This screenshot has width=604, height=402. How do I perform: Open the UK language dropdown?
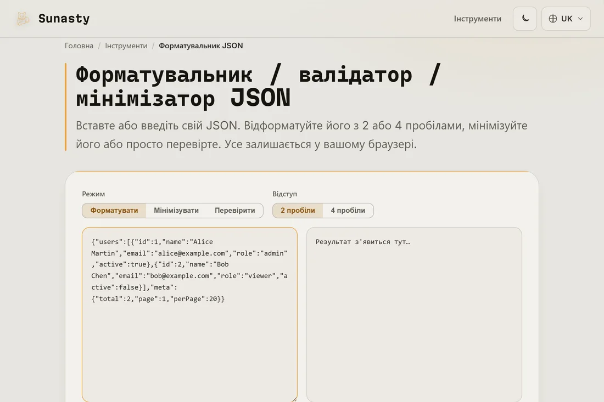click(x=566, y=19)
